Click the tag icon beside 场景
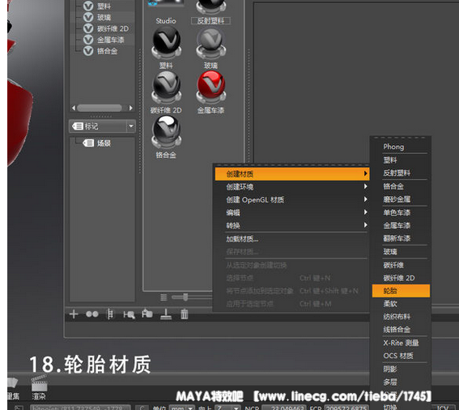Image resolution: width=459 pixels, height=410 pixels. pyautogui.click(x=88, y=143)
